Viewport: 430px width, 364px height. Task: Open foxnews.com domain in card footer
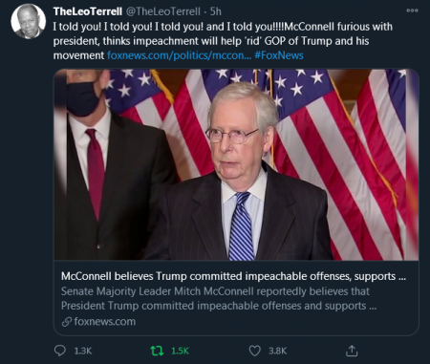pyautogui.click(x=105, y=321)
